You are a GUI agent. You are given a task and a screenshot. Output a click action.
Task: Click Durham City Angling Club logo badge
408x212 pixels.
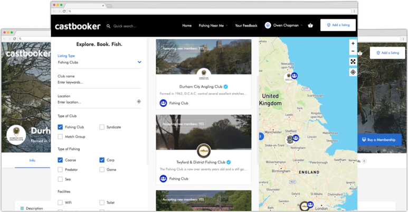204,75
